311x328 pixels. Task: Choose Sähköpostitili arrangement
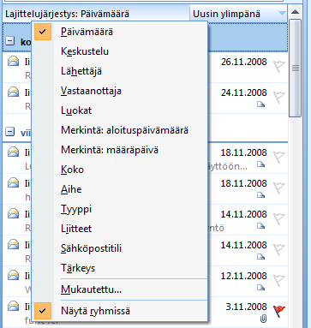click(119, 248)
